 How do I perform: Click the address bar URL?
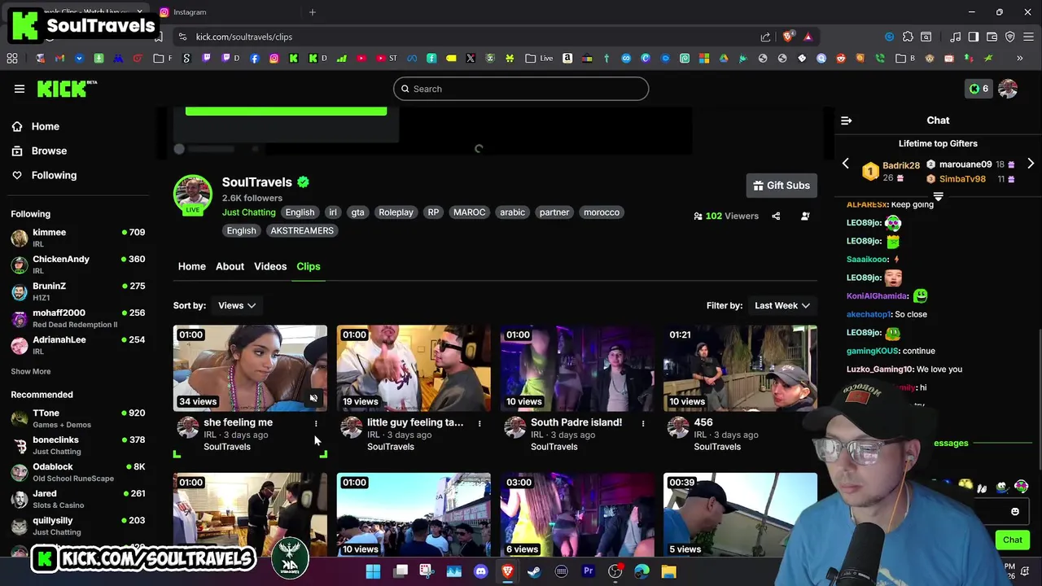pyautogui.click(x=244, y=37)
